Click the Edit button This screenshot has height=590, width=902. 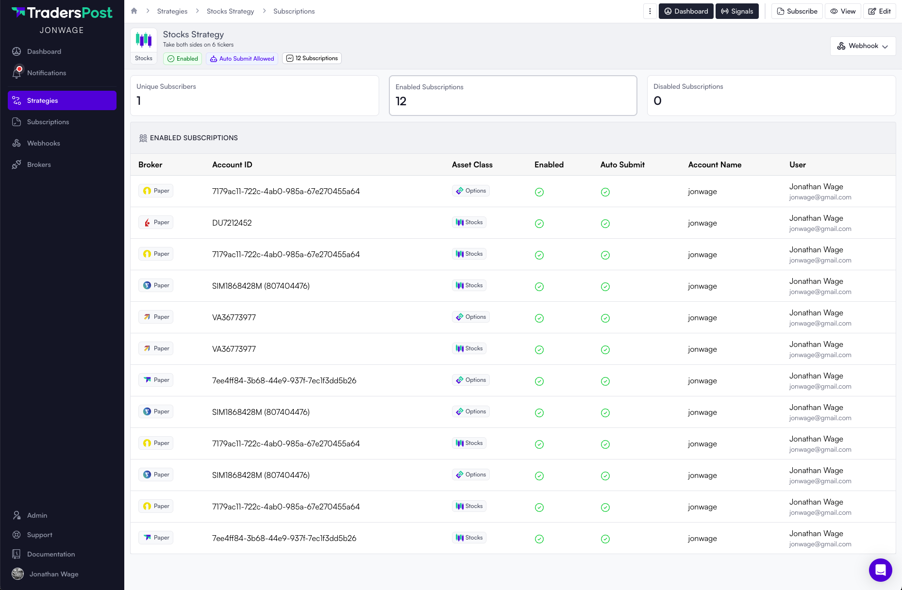879,11
